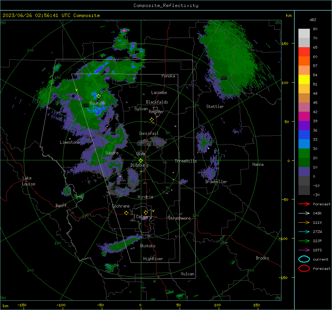Click the yellow diamond marker near RockyMH
The image size is (332, 310).
[98, 96]
